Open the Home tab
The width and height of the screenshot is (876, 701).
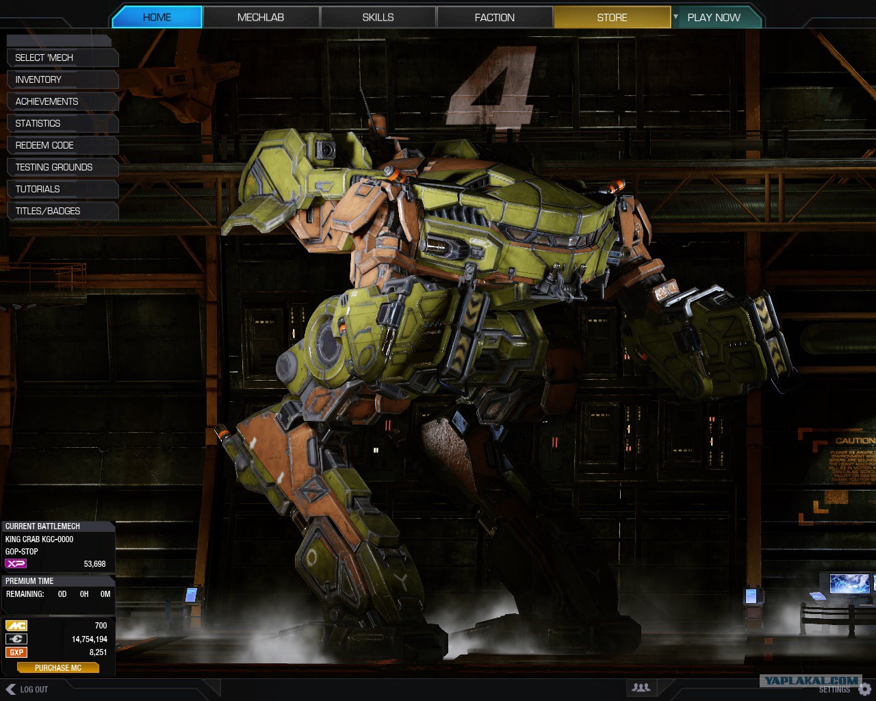[x=157, y=17]
